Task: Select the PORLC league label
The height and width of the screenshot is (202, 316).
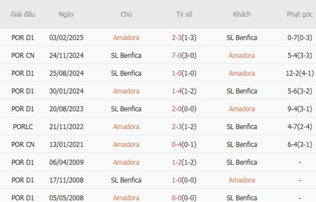Action: (x=23, y=127)
